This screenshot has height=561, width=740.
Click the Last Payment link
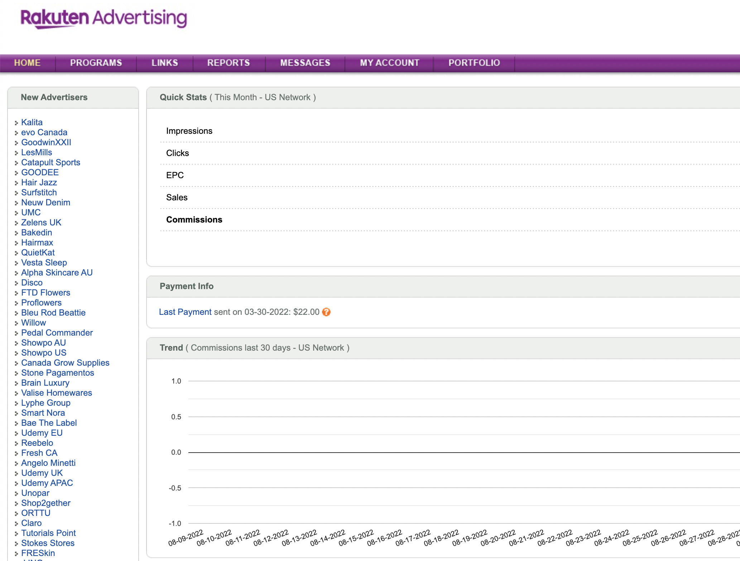point(185,312)
